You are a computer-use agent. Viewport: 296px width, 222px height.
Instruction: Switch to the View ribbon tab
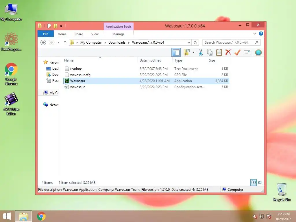coord(95,34)
